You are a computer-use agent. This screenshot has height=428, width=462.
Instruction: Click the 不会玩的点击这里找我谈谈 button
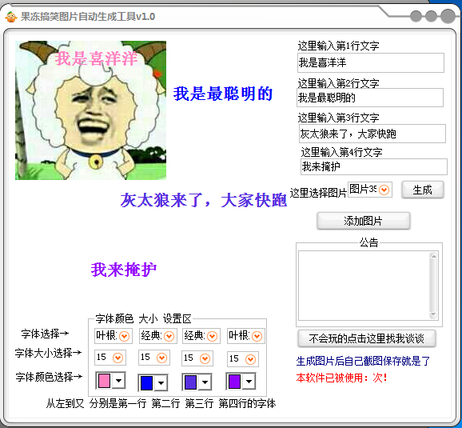[x=367, y=338]
